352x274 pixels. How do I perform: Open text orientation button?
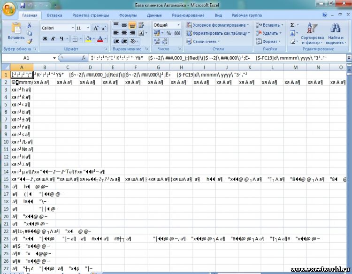(133, 41)
